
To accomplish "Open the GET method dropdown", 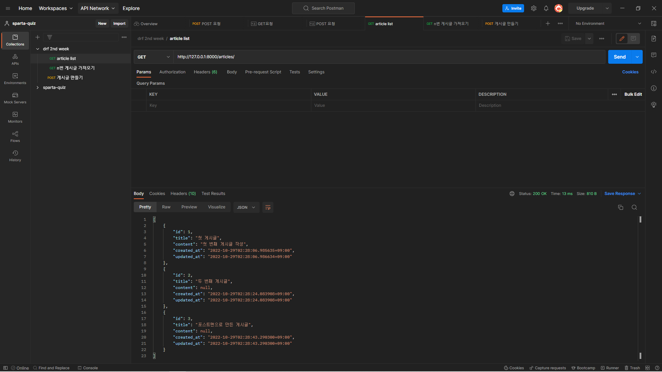I will [153, 57].
